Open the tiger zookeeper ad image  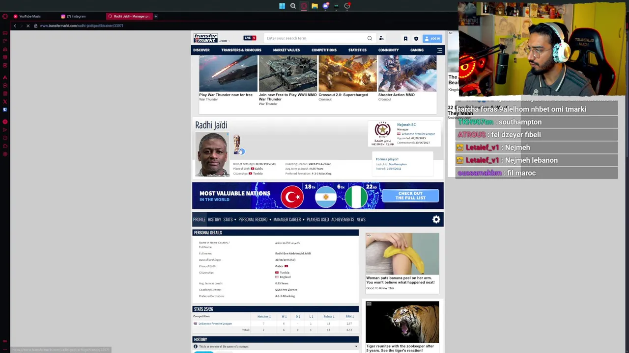[402, 322]
